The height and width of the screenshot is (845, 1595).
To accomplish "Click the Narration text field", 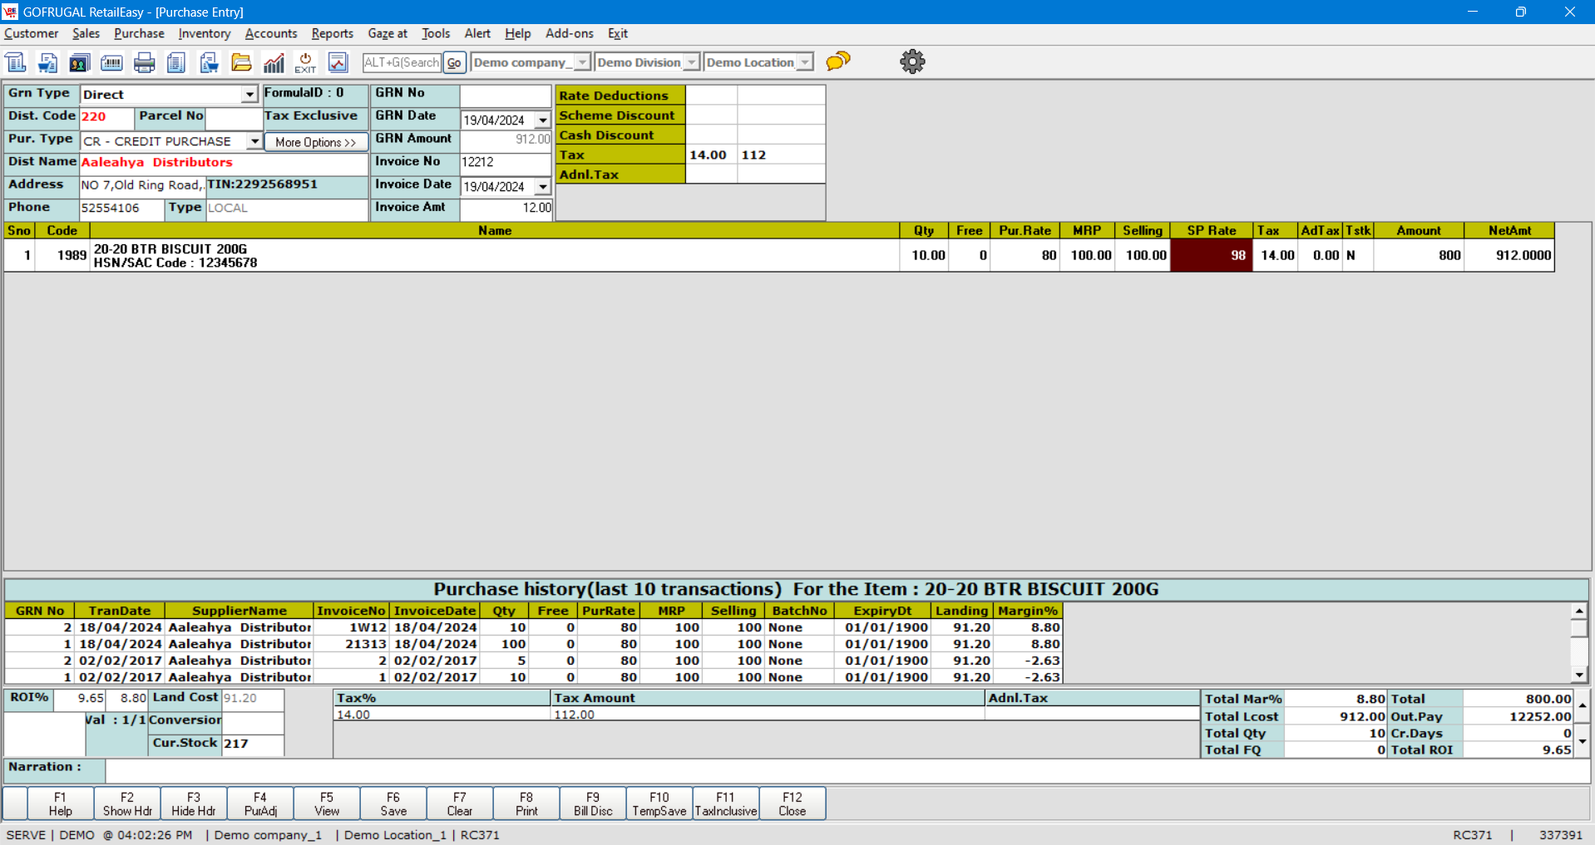I will (x=847, y=769).
